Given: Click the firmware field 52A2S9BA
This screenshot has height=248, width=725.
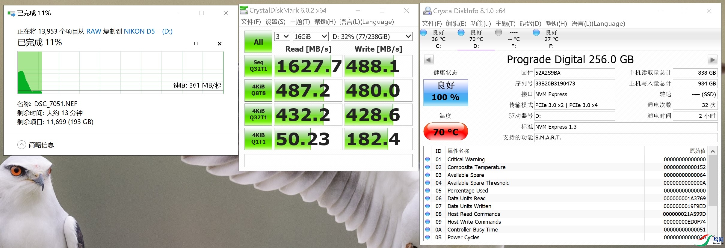Looking at the screenshot, I should (575, 73).
